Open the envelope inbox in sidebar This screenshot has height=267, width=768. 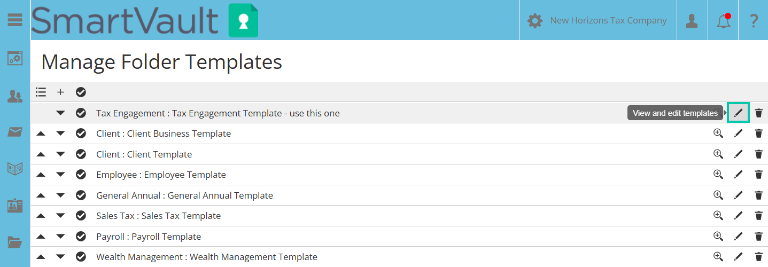click(15, 132)
